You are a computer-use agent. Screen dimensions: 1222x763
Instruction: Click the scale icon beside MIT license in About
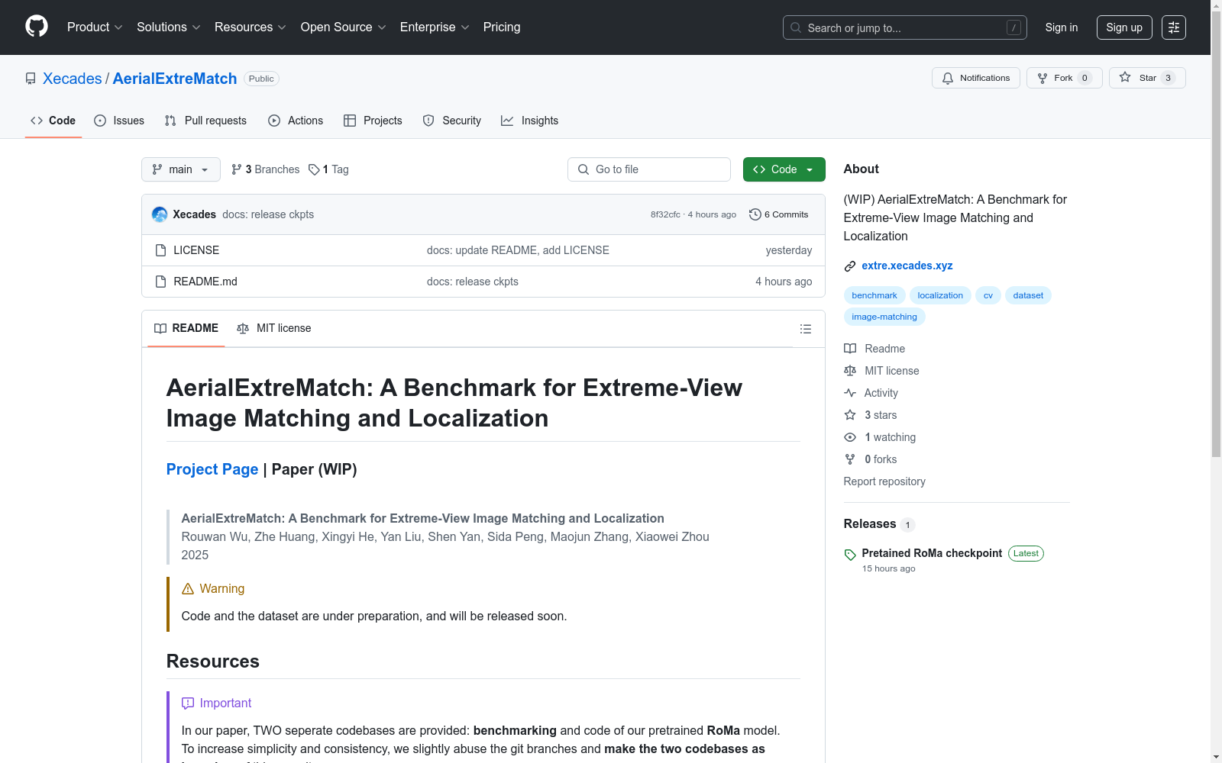850,371
